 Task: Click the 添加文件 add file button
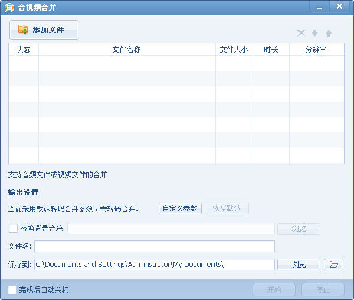(x=44, y=30)
